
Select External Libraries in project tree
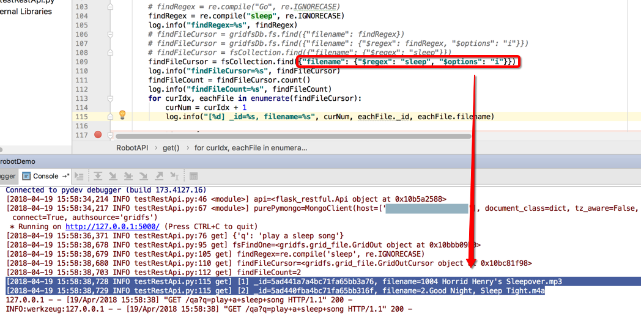coord(26,12)
